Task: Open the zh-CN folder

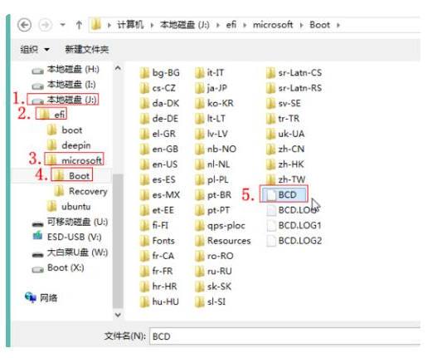Action: tap(284, 150)
